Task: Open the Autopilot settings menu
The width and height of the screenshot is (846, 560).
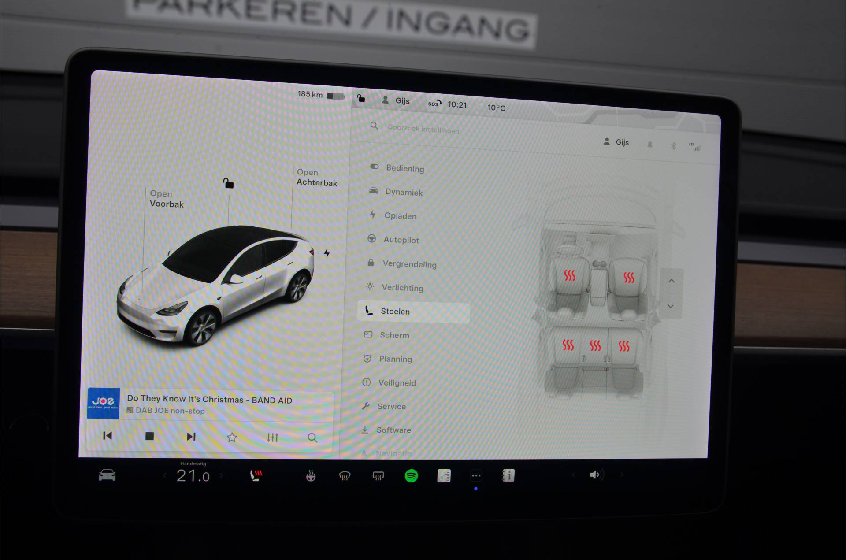Action: tap(401, 240)
